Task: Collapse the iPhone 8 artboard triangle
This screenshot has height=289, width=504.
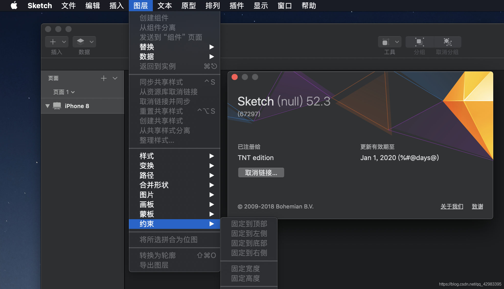Action: point(47,106)
